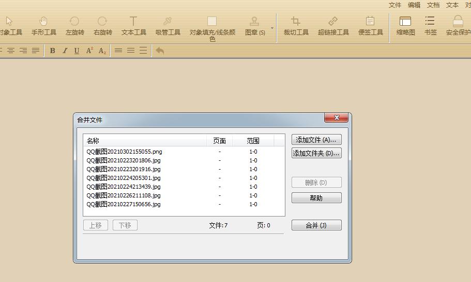Click the 页: 0 count label

point(264,225)
